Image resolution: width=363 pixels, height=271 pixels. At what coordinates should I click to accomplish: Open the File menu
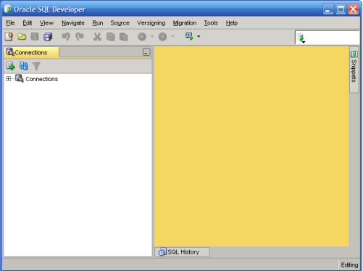(x=10, y=23)
